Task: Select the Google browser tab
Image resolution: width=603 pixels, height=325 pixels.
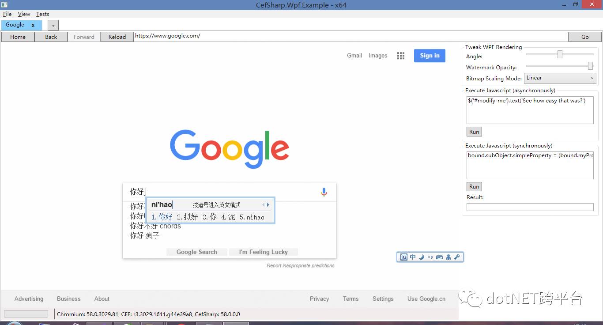Action: [21, 25]
